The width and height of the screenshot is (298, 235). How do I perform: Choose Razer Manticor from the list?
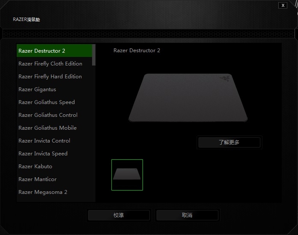pos(54,179)
